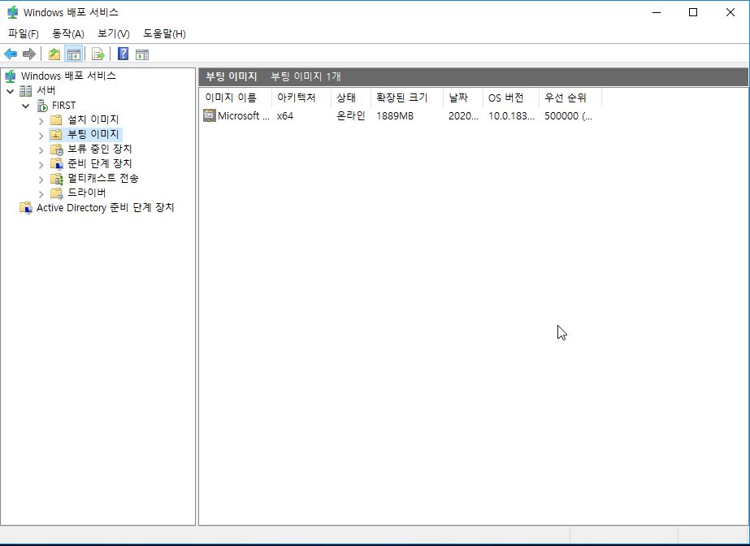750x546 pixels.
Task: Click the Up one level folder icon
Action: click(54, 54)
